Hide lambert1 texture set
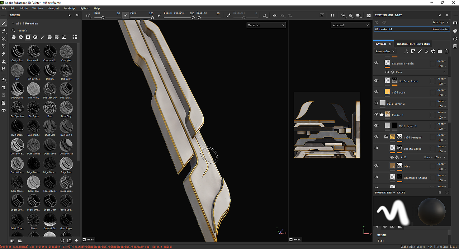 (377, 29)
